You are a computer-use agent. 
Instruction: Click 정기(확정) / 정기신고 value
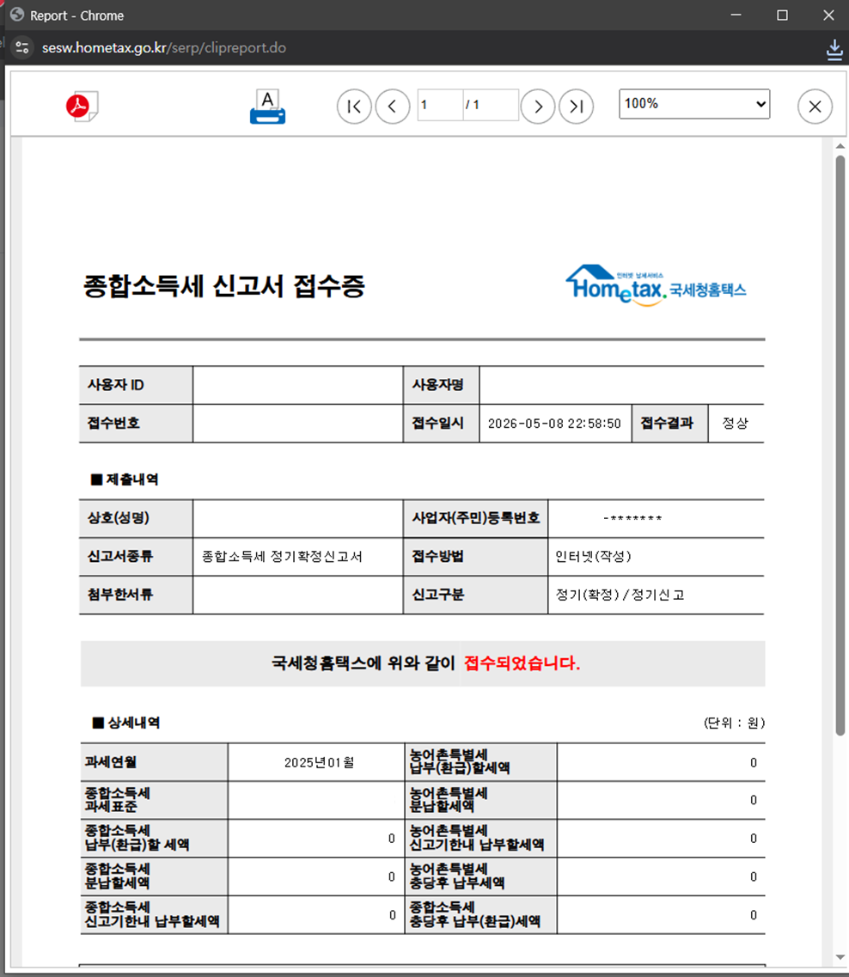(x=620, y=595)
